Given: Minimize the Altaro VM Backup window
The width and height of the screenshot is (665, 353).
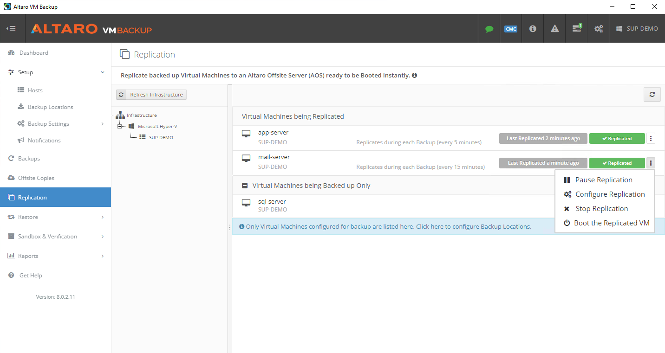Looking at the screenshot, I should (612, 6).
